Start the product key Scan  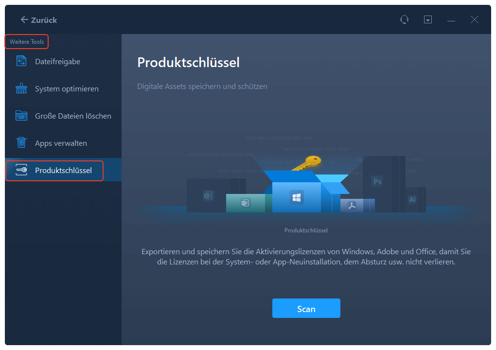click(x=306, y=309)
